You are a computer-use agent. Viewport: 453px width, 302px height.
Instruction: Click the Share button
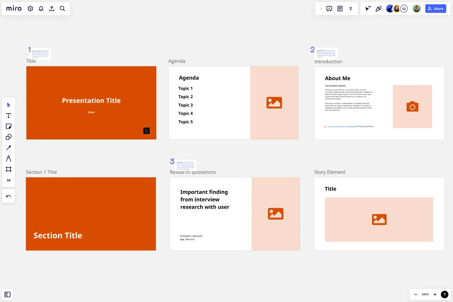[x=436, y=8]
